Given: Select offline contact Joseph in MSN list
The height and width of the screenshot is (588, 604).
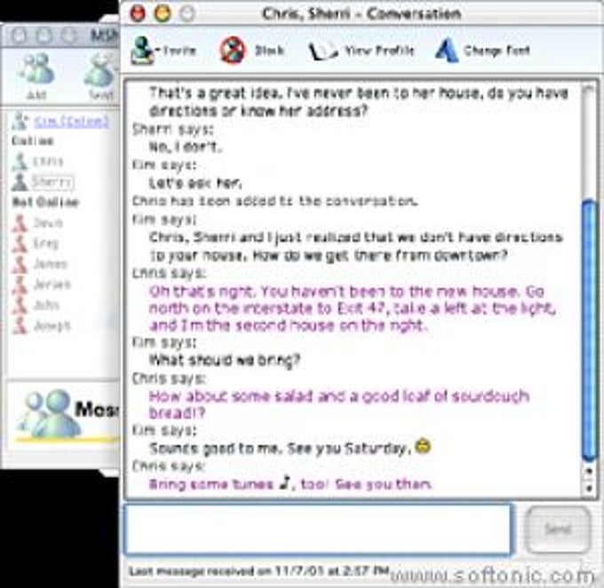Looking at the screenshot, I should tap(52, 326).
